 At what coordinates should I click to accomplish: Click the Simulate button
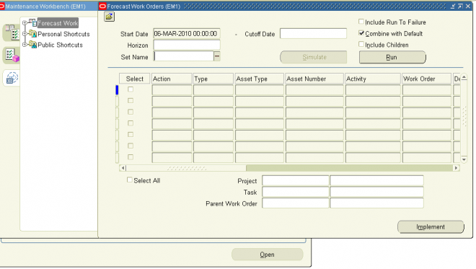click(x=314, y=57)
